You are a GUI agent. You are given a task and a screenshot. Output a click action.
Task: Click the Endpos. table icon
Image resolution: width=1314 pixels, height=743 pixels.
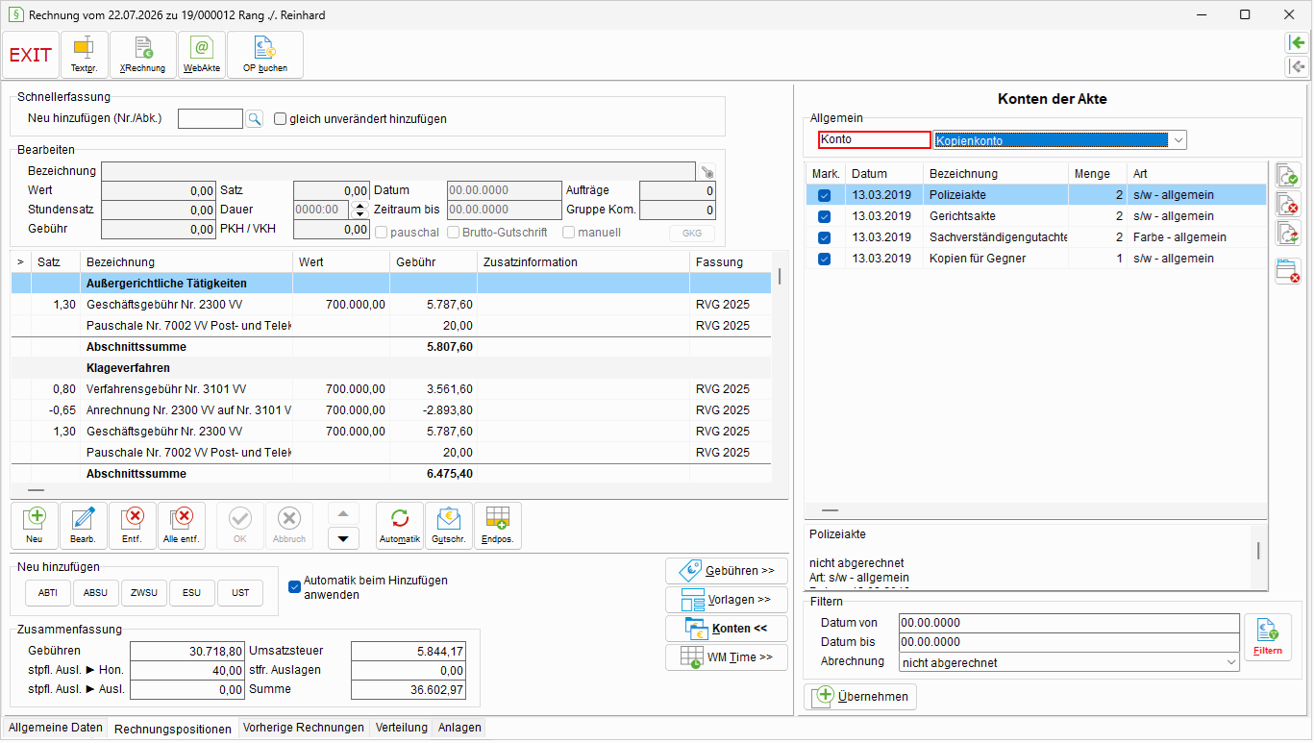tap(498, 526)
